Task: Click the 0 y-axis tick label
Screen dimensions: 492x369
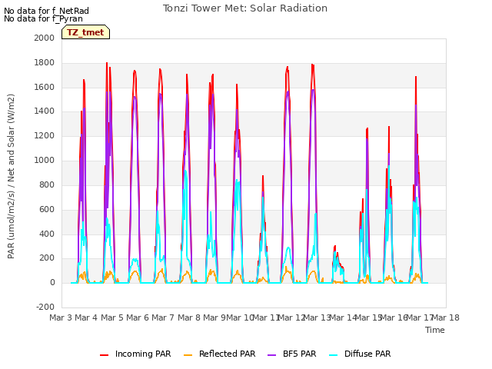Action: tap(52, 282)
